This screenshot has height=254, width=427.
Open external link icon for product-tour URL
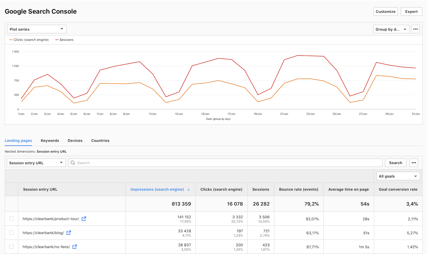point(84,219)
